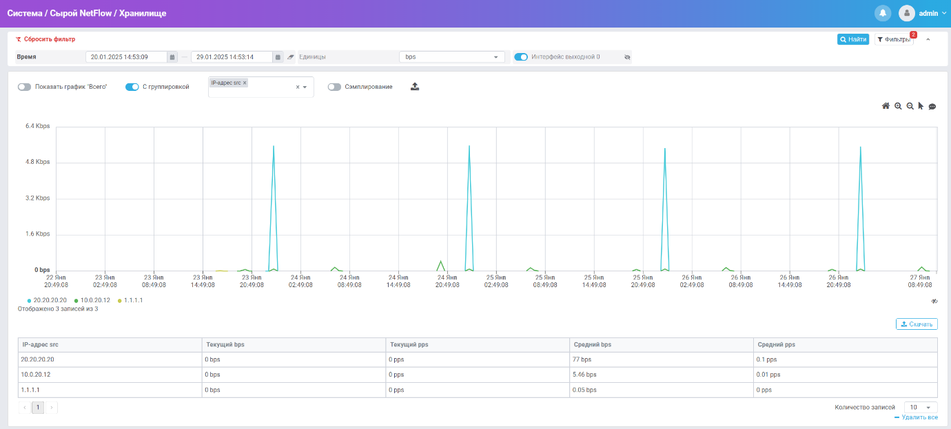Zoom in on the chart
Viewport: 951px width, 429px height.
click(x=898, y=106)
